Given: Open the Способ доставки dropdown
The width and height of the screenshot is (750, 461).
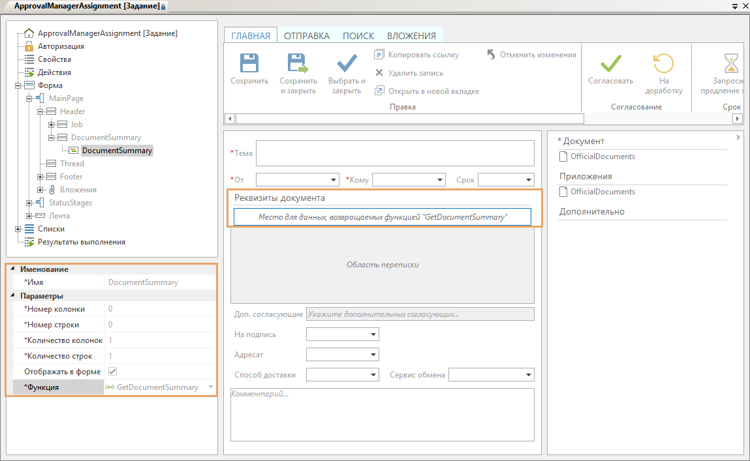Looking at the screenshot, I should point(373,375).
